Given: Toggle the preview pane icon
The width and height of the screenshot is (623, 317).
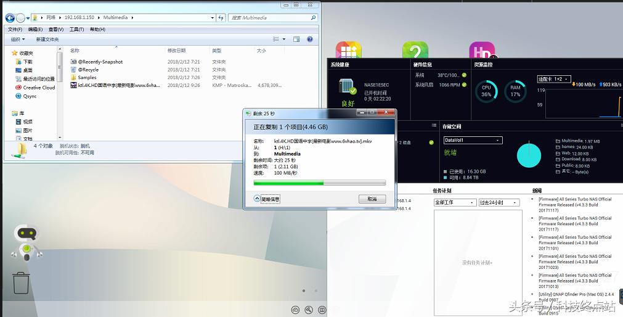Looking at the screenshot, I should point(296,39).
